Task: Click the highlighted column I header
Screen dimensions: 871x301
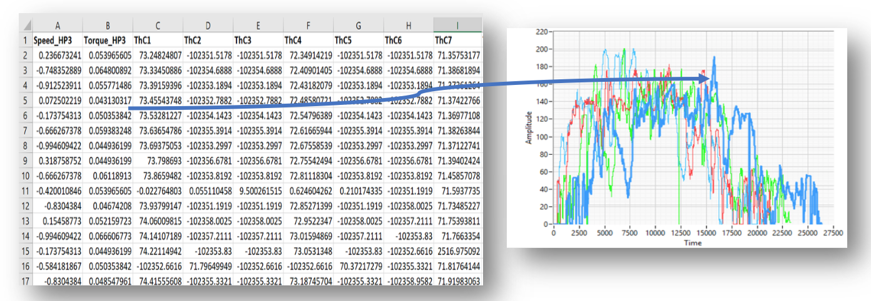Action: [x=457, y=26]
